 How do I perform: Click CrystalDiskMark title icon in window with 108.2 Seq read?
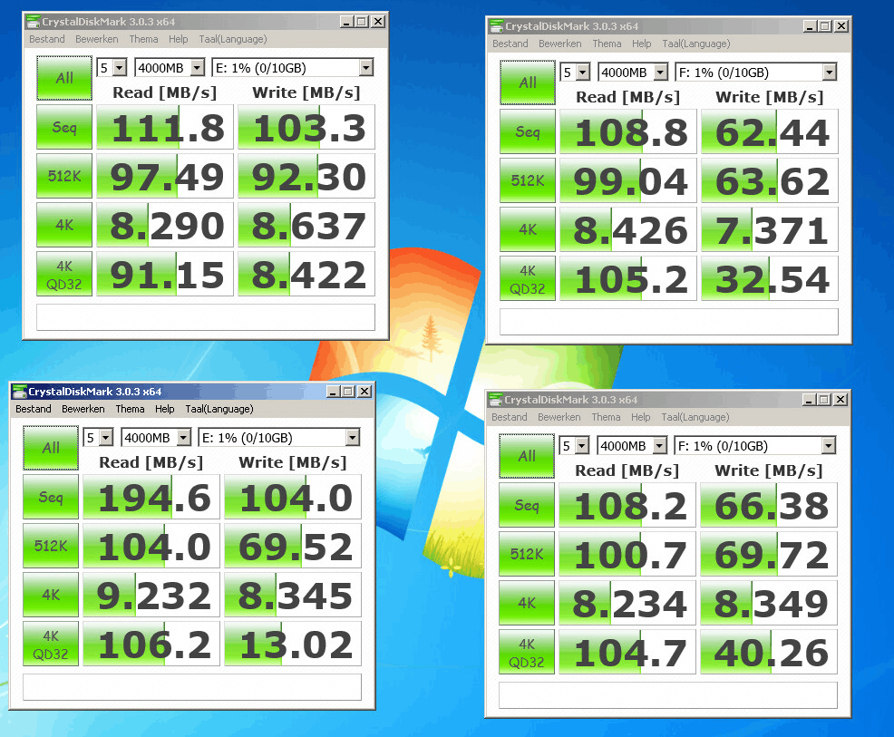(495, 400)
